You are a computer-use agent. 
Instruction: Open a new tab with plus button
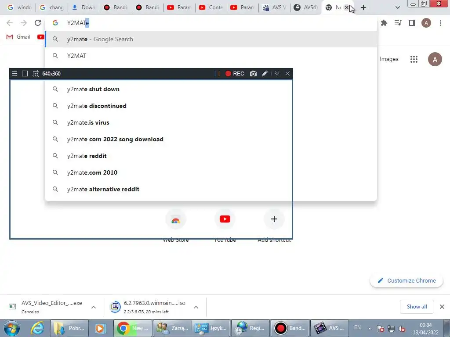coord(363,7)
